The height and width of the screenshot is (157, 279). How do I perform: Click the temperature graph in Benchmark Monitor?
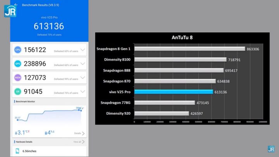(x=49, y=117)
